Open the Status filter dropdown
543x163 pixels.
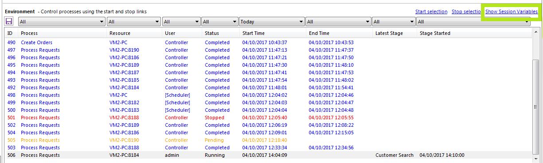pos(219,21)
